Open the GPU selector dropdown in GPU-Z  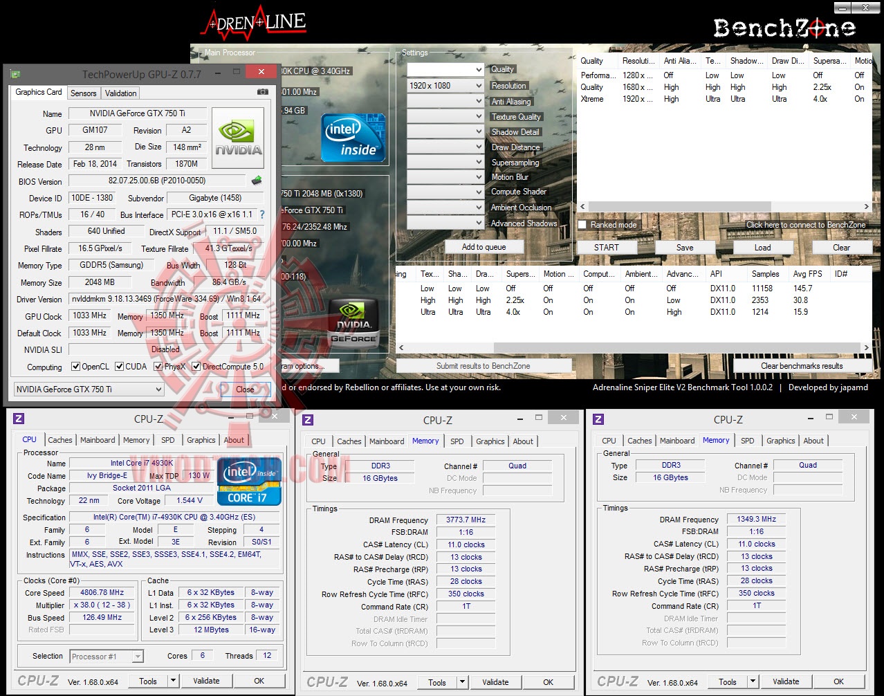click(89, 389)
